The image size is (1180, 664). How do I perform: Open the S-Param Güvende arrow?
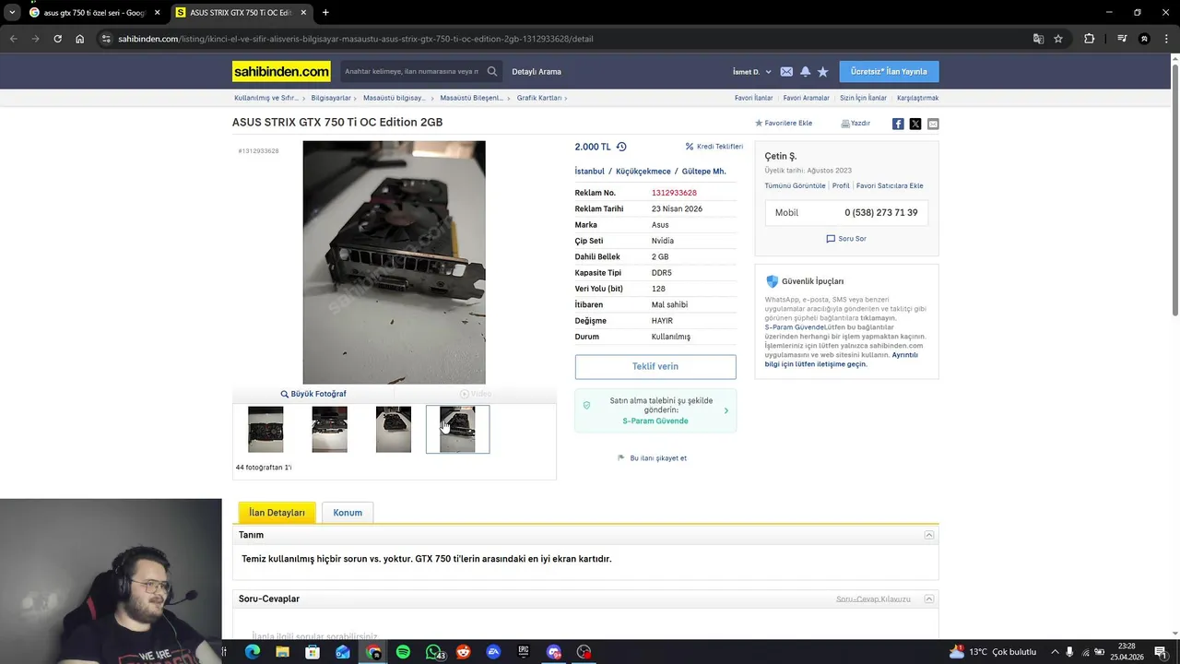click(726, 410)
